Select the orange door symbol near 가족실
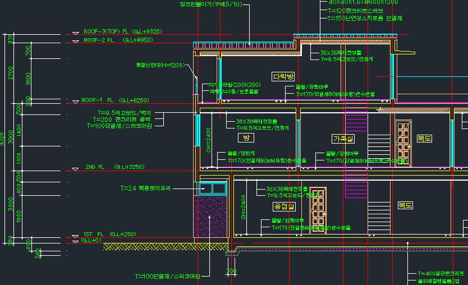The height and width of the screenshot is (285, 468). click(403, 144)
